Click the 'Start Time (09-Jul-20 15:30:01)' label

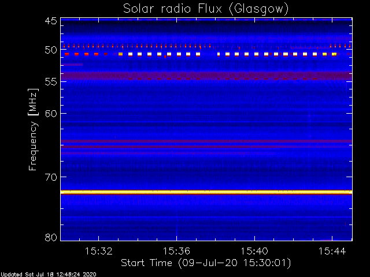click(x=206, y=263)
